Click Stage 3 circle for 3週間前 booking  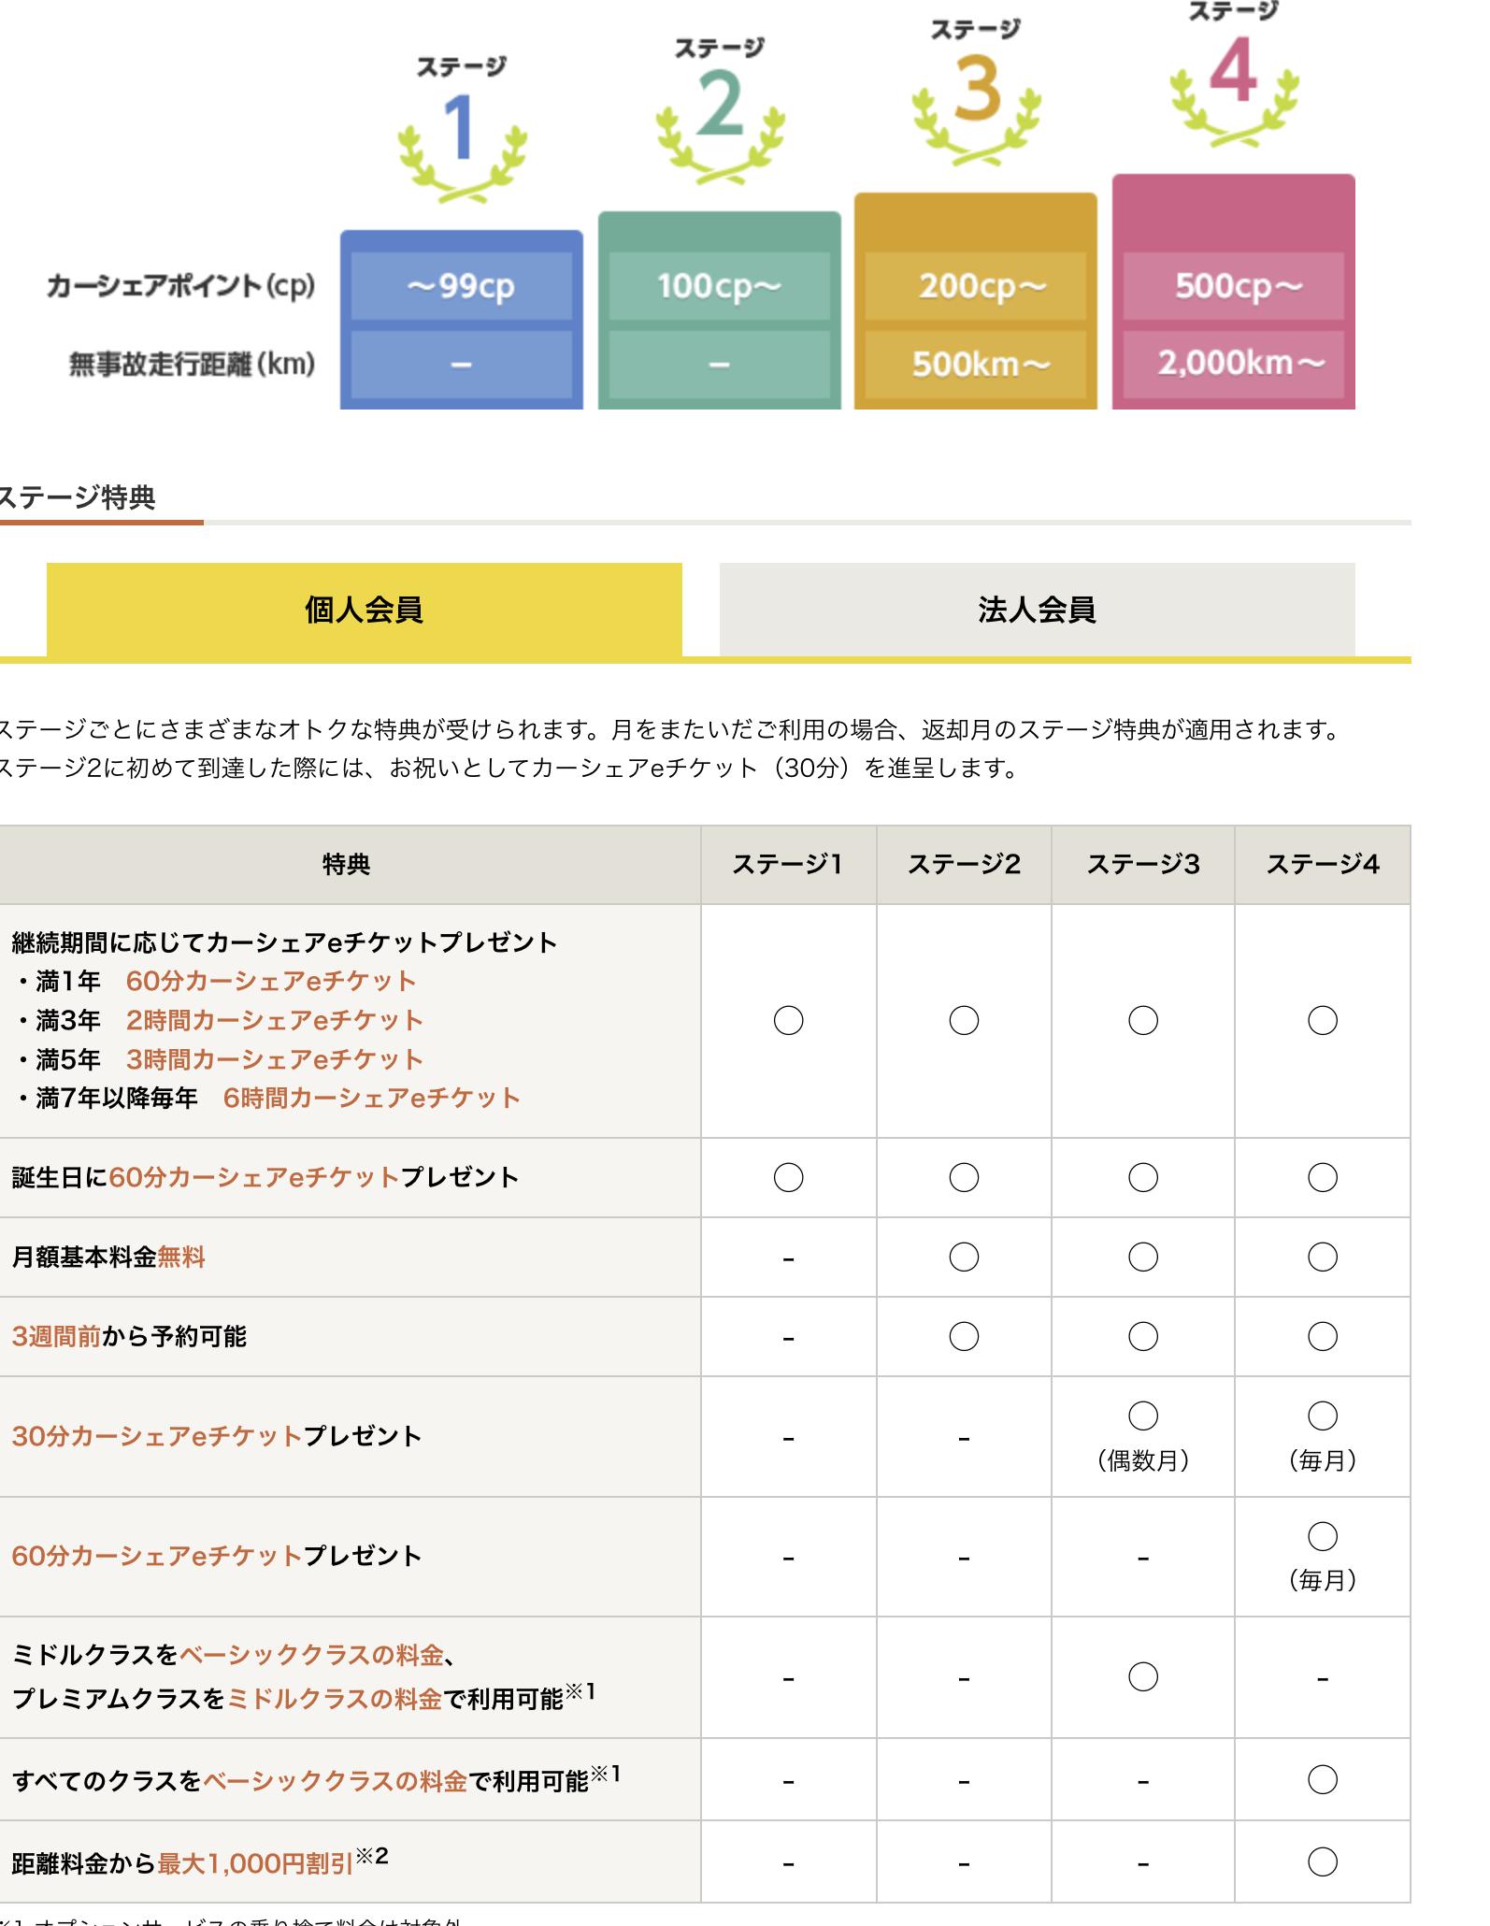(1143, 1337)
